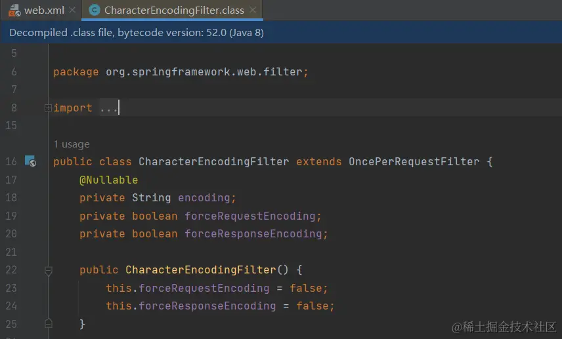This screenshot has width=562, height=339.
Task: Collapse the constructor at line 22
Action: (x=49, y=271)
